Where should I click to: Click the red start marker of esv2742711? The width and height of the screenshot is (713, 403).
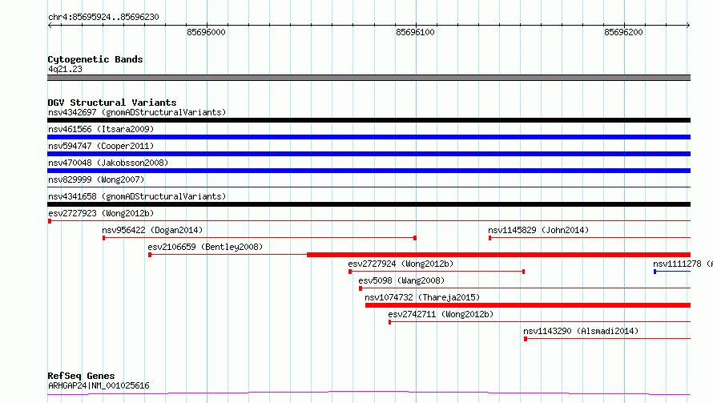click(389, 322)
